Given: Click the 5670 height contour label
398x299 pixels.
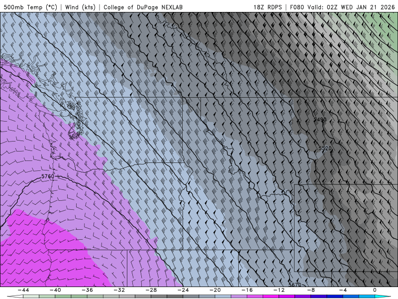Looking at the screenshot, I should point(295,285).
